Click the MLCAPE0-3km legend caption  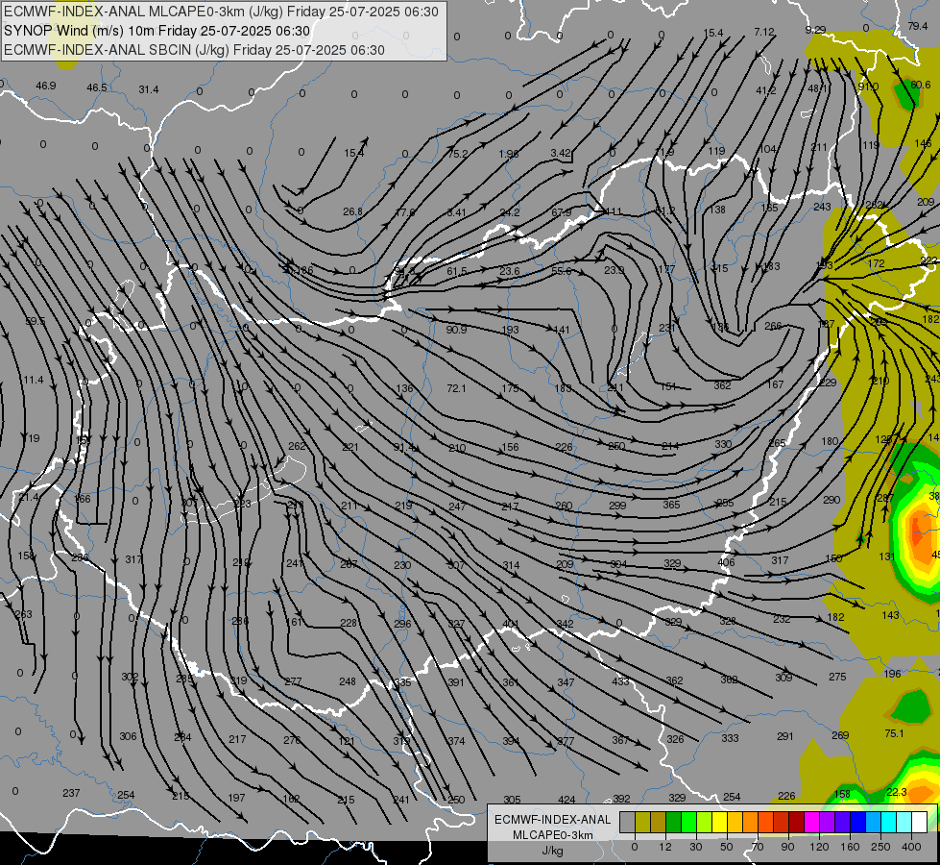click(x=553, y=835)
